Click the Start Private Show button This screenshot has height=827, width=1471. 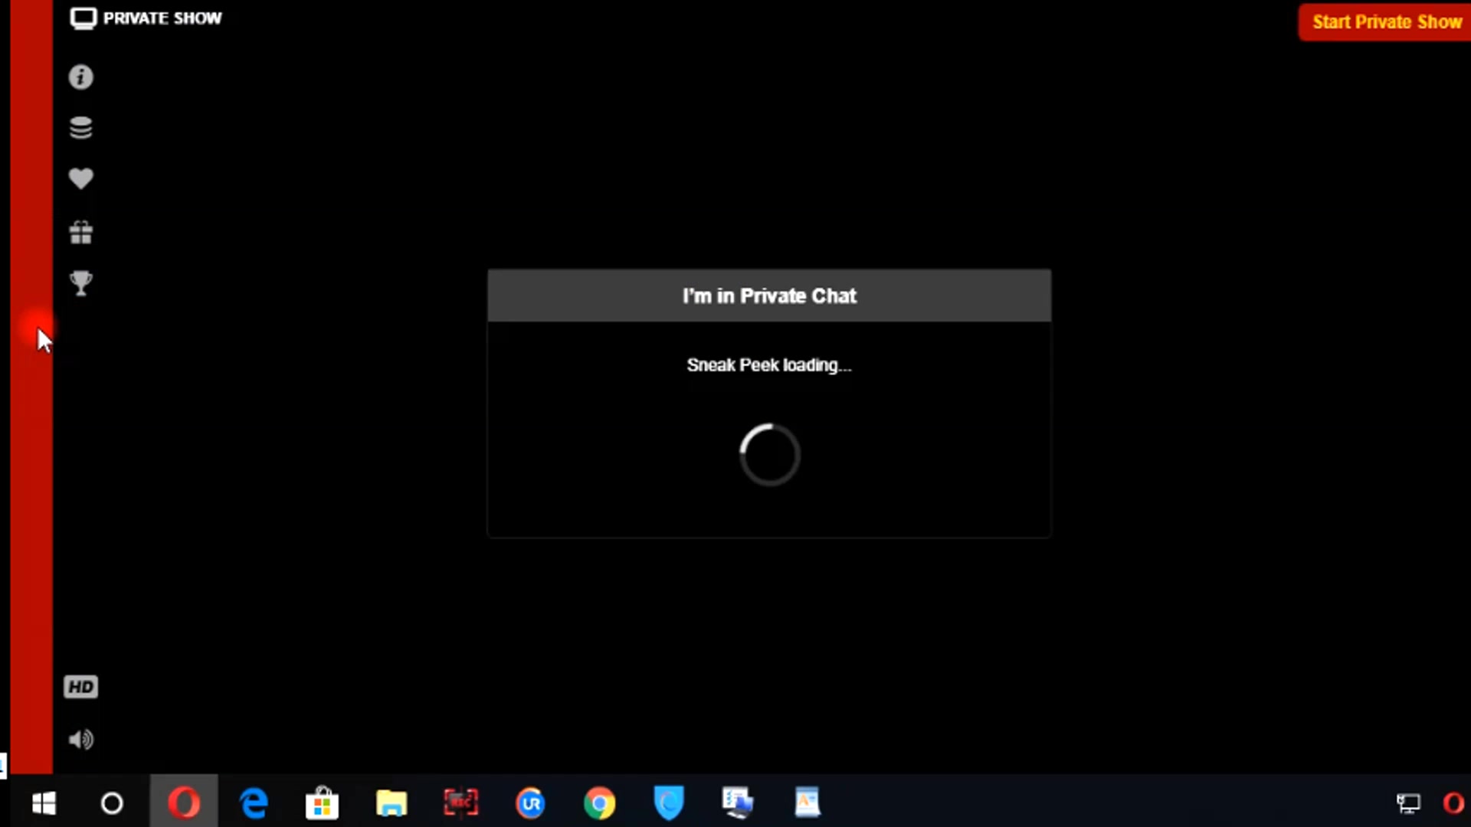(1386, 22)
